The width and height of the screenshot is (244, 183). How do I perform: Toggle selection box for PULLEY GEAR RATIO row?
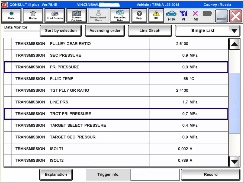point(8,44)
